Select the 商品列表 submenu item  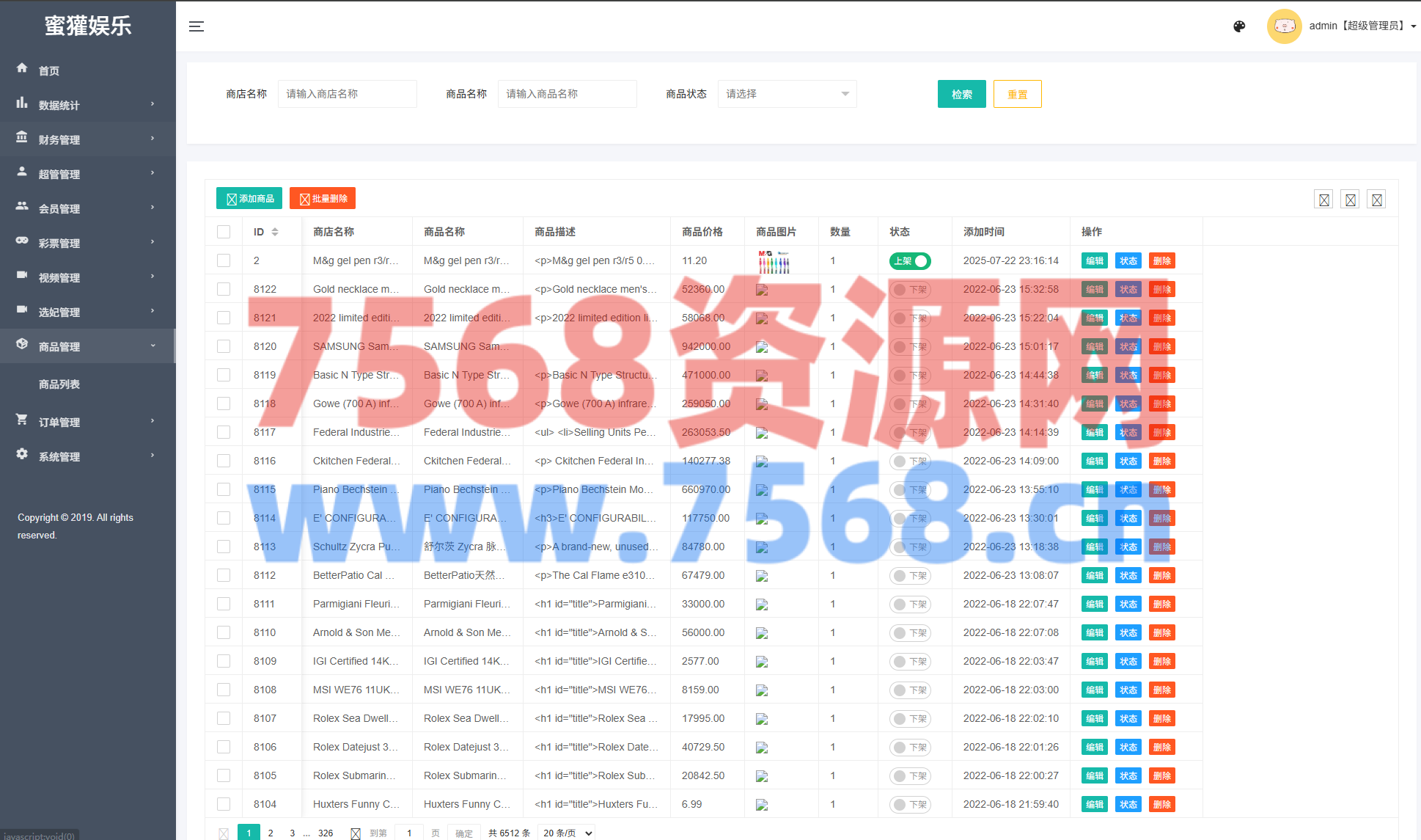(59, 384)
